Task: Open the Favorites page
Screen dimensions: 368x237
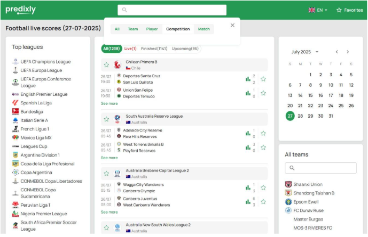Action: click(x=350, y=10)
